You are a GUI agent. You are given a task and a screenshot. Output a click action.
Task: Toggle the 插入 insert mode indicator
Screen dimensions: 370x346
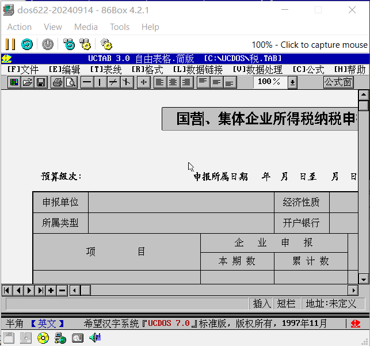[262, 303]
